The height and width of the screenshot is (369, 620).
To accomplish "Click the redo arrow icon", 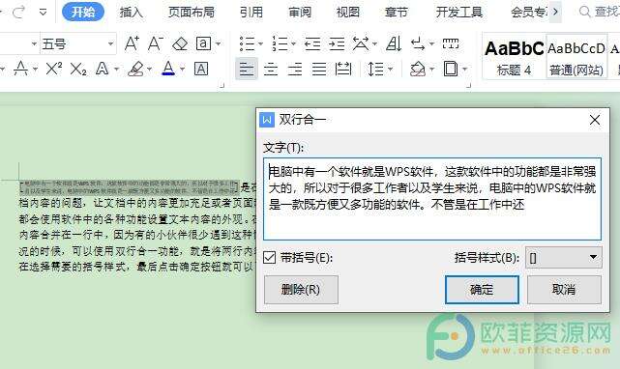I will [18, 12].
